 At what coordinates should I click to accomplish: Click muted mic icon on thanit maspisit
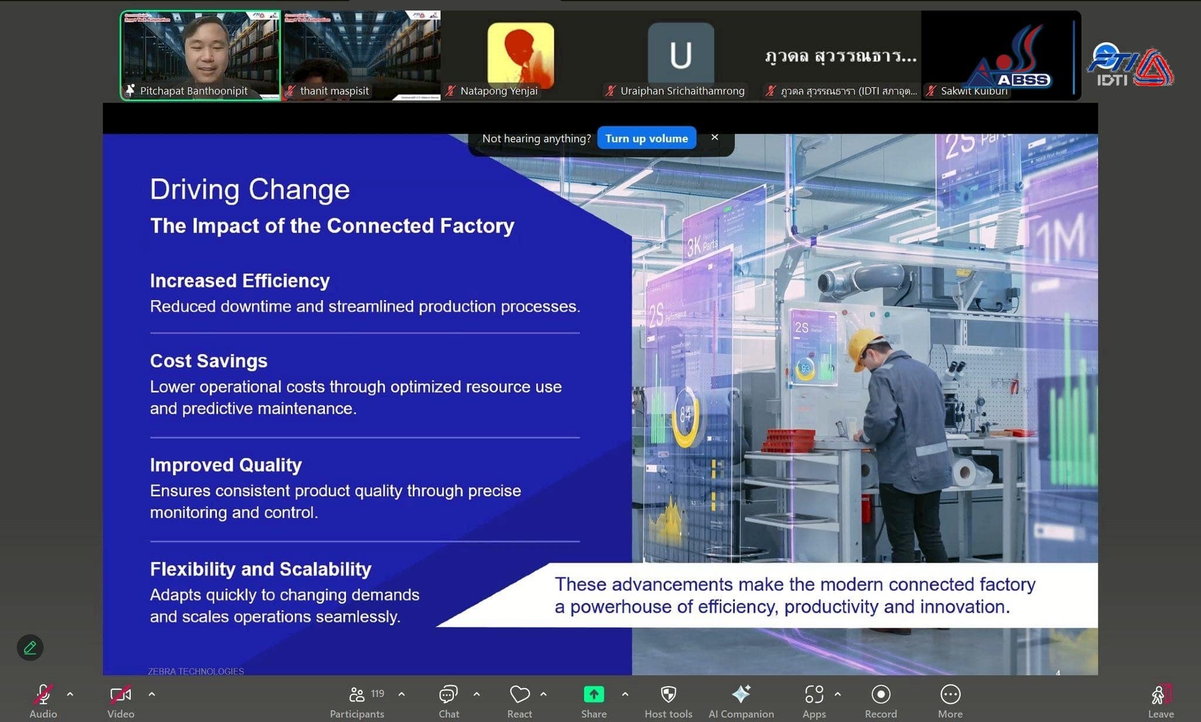[291, 91]
